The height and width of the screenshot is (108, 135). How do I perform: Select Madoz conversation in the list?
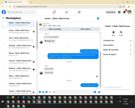click(x=18, y=24)
